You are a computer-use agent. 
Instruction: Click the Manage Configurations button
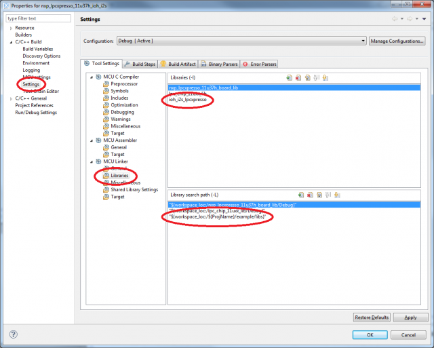[397, 41]
